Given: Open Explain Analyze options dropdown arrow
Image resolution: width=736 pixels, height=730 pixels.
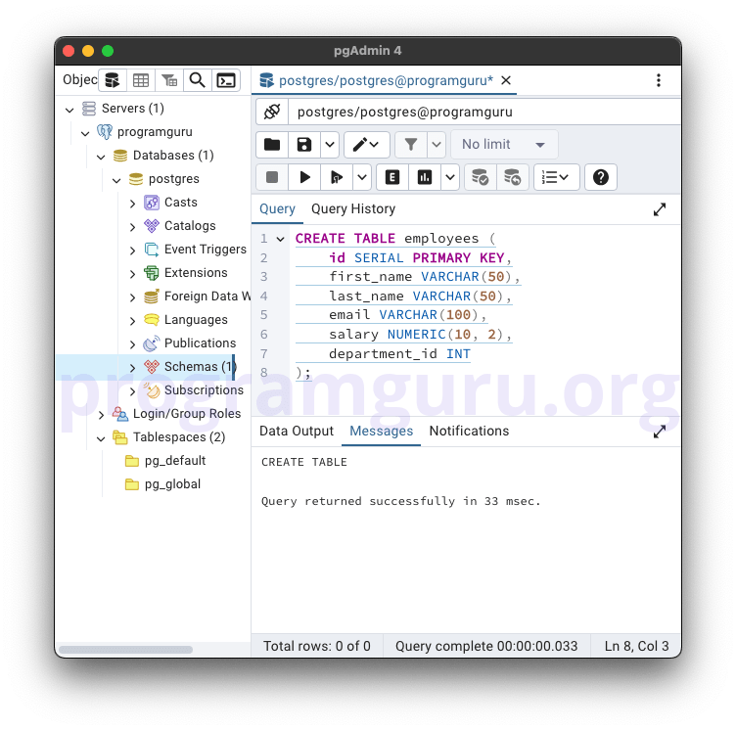Looking at the screenshot, I should (x=450, y=177).
